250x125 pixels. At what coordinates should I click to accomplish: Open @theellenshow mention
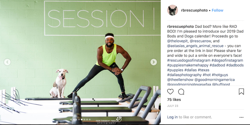pyautogui.click(x=180, y=79)
